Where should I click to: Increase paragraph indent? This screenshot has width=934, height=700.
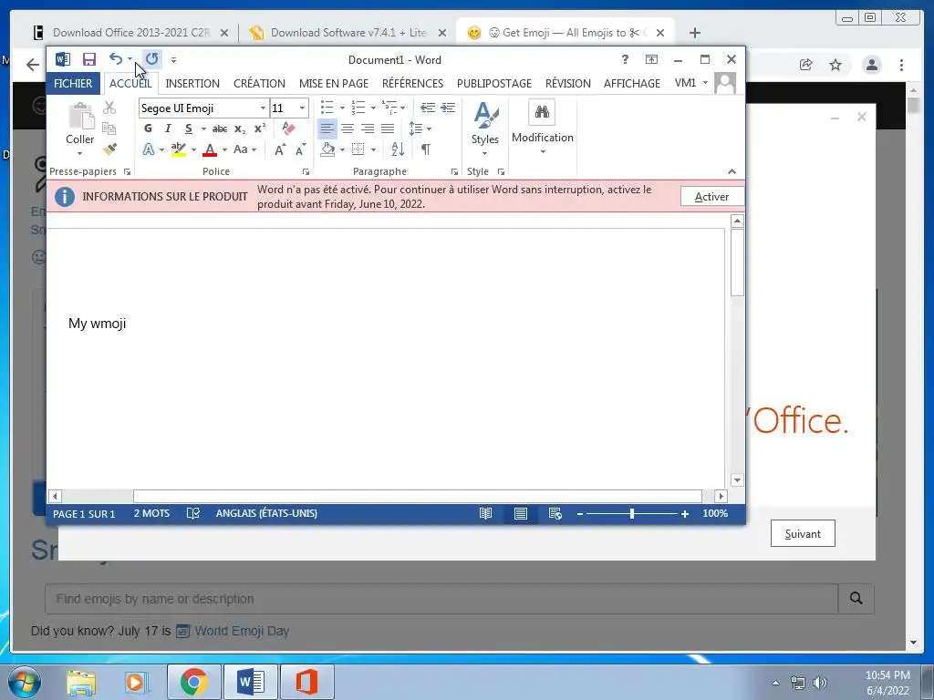pos(448,108)
